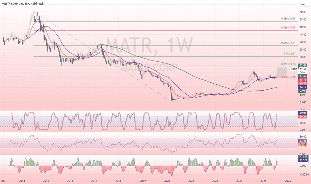Select the 0.786 (47.79) Fibonacci label
Screen dimensions: 311x184
pos(289,28)
